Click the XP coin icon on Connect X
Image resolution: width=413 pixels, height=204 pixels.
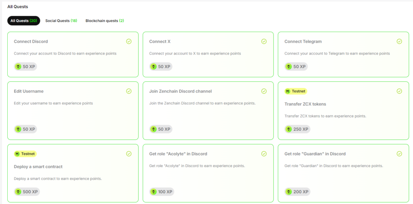[x=153, y=66]
